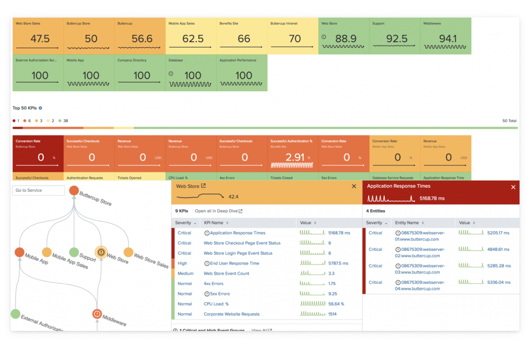Viewport: 530px width, 348px height.
Task: Click the external-link icon beside Web Store title
Action: coord(203,186)
